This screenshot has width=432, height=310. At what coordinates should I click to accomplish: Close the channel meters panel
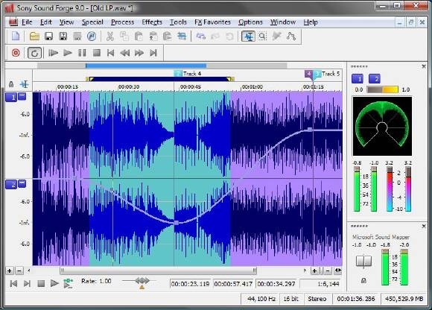424,66
